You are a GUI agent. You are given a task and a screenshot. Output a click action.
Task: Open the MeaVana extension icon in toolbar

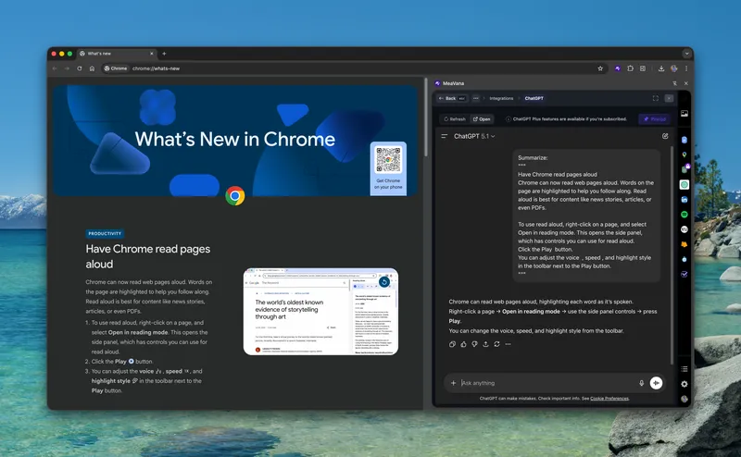pyautogui.click(x=617, y=68)
